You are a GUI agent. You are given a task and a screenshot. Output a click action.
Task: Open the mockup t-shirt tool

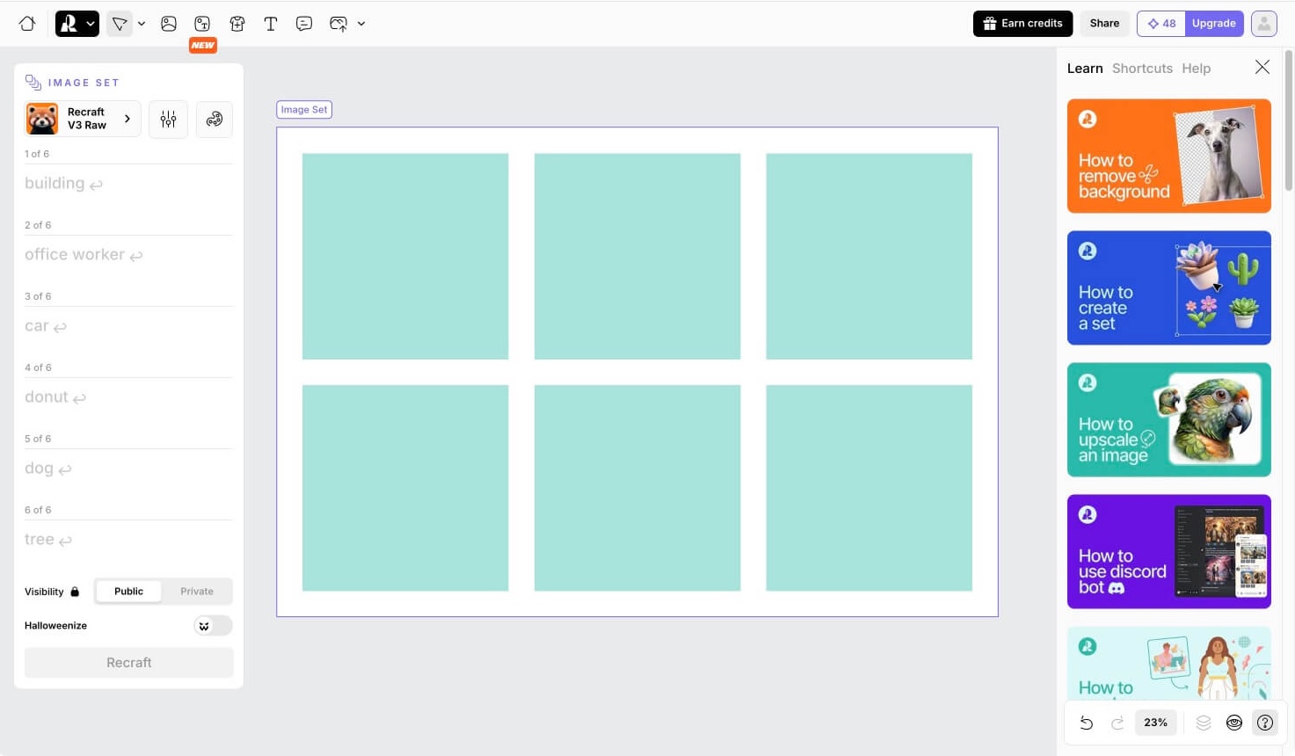click(236, 24)
